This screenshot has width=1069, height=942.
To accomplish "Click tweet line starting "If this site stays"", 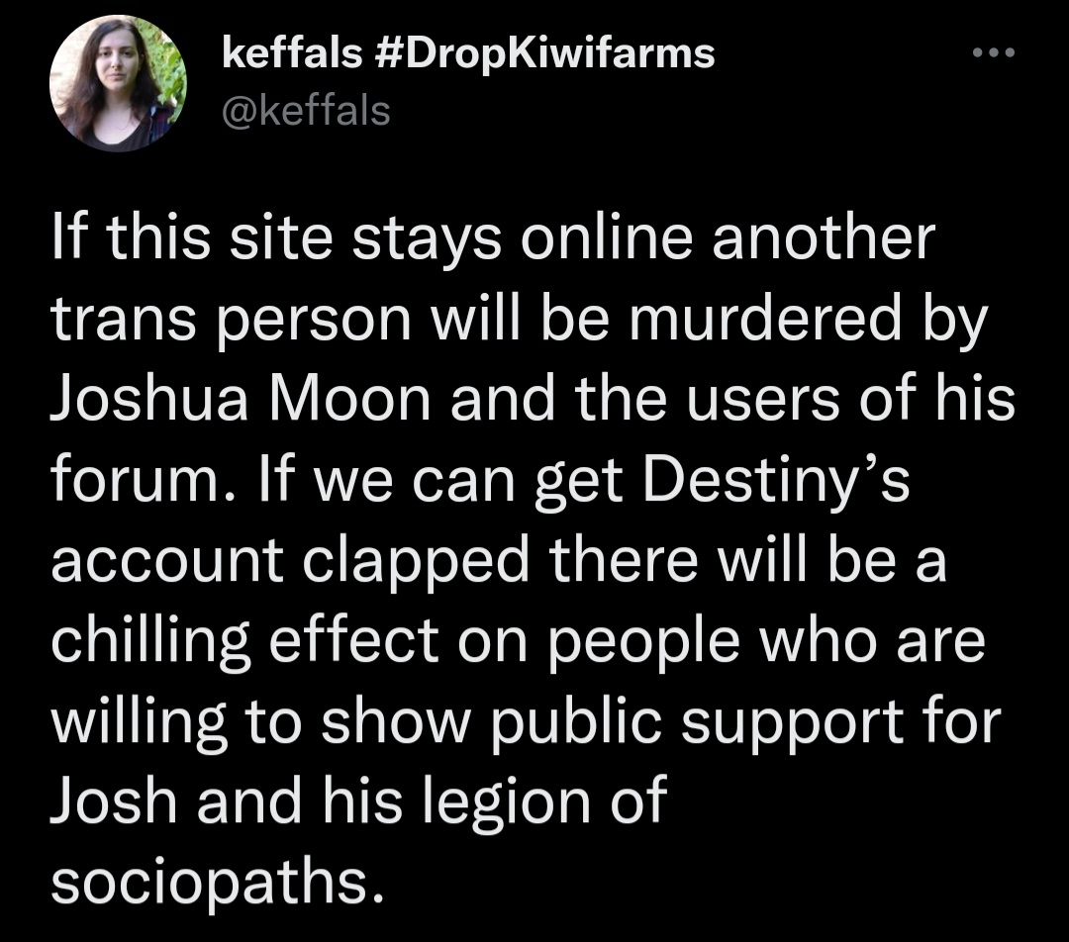I will [493, 240].
